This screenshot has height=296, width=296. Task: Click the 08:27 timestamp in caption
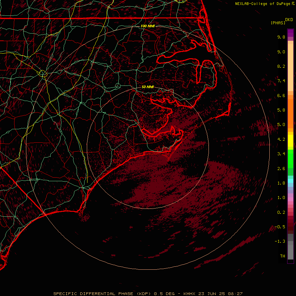[235, 294]
